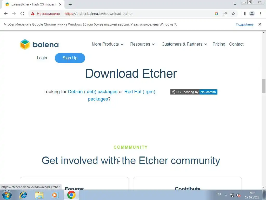Click the RU language indicator

coord(219,194)
